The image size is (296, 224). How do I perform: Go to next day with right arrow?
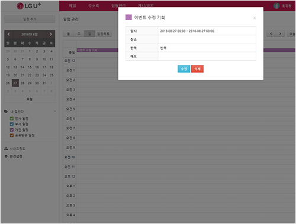click(x=280, y=34)
